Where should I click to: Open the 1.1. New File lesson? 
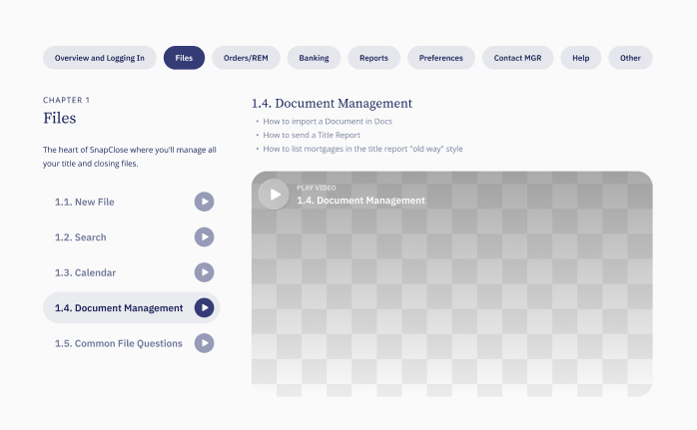click(85, 203)
